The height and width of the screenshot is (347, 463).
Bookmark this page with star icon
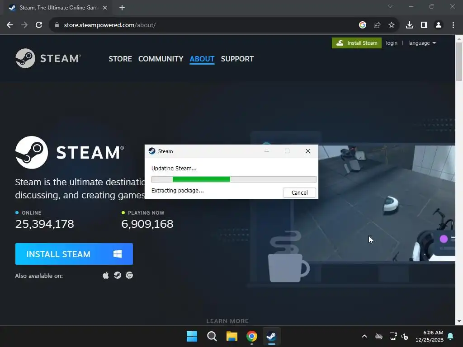coord(392,25)
